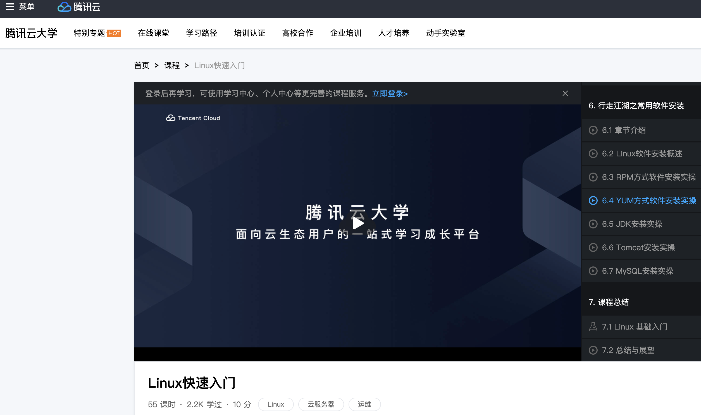Click blue play icon beside 6.4 YUM lesson
701x415 pixels.
pos(593,201)
